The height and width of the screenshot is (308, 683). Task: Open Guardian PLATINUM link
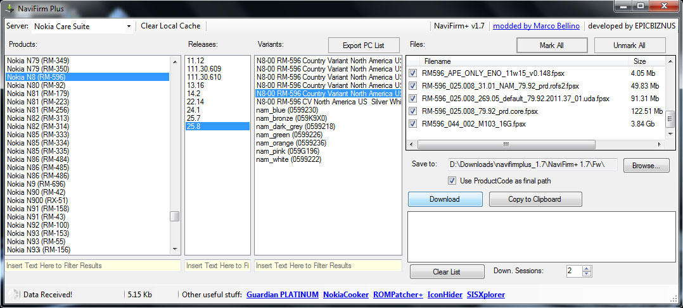pos(283,295)
